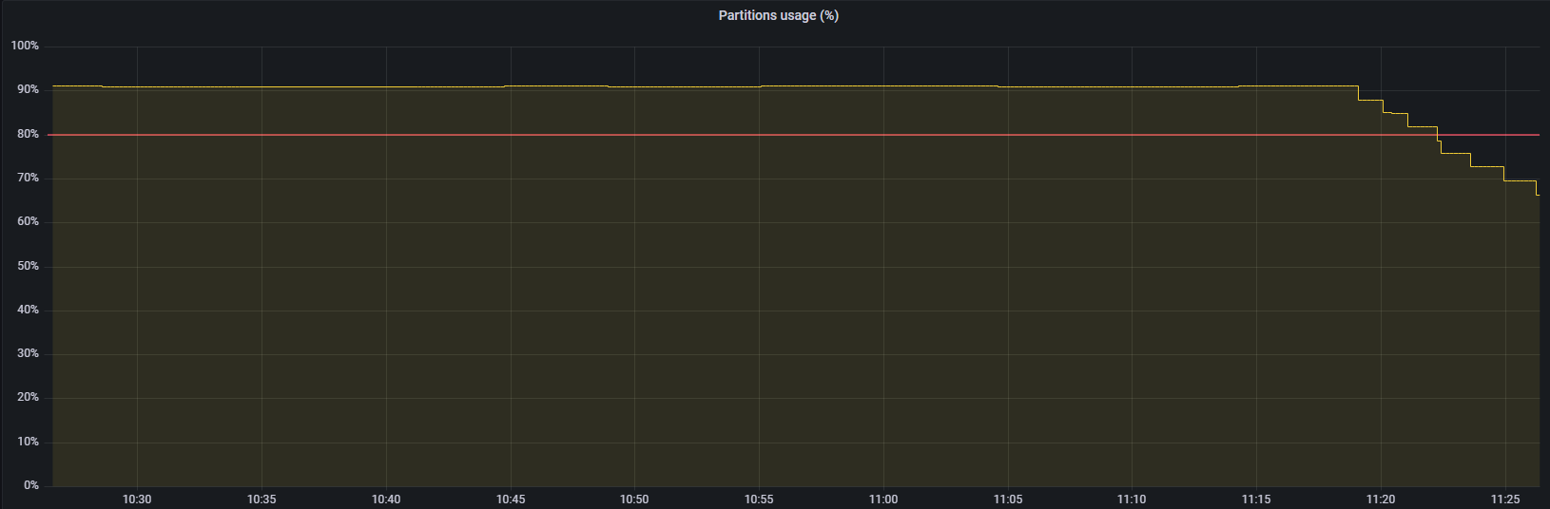The height and width of the screenshot is (509, 1550).
Task: Select the 90% y-axis label
Action: [28, 89]
